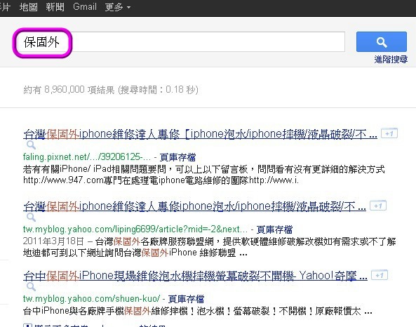
Task: Open preview magnifier under the faling.pixnet.net result title
Action: tap(31, 145)
